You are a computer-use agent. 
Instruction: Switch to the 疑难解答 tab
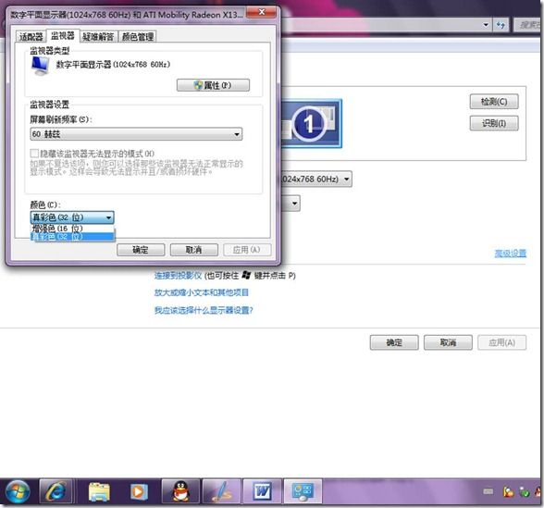pos(98,36)
